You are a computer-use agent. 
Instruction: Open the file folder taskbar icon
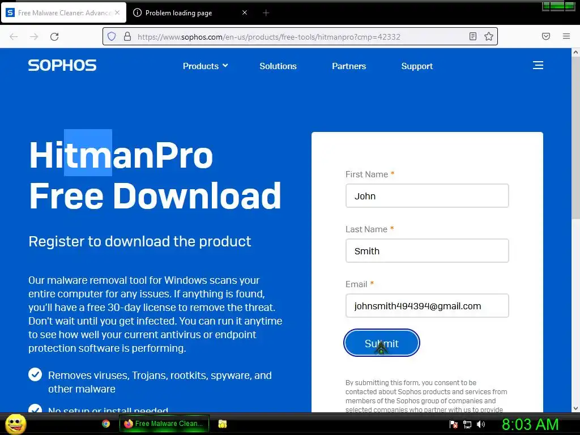coord(222,424)
